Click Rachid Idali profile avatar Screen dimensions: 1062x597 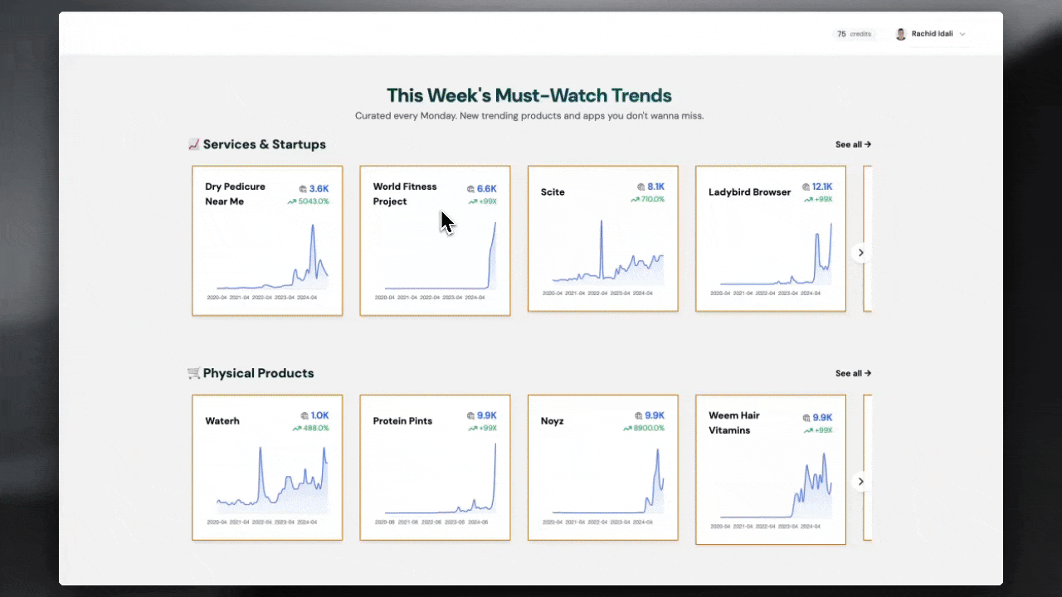pyautogui.click(x=901, y=34)
